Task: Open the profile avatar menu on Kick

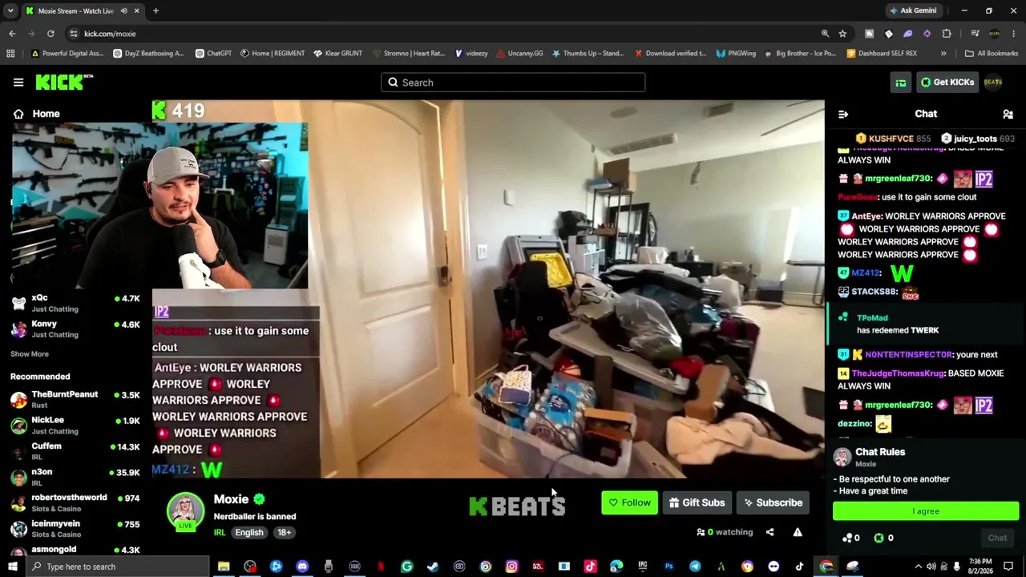Action: click(993, 82)
